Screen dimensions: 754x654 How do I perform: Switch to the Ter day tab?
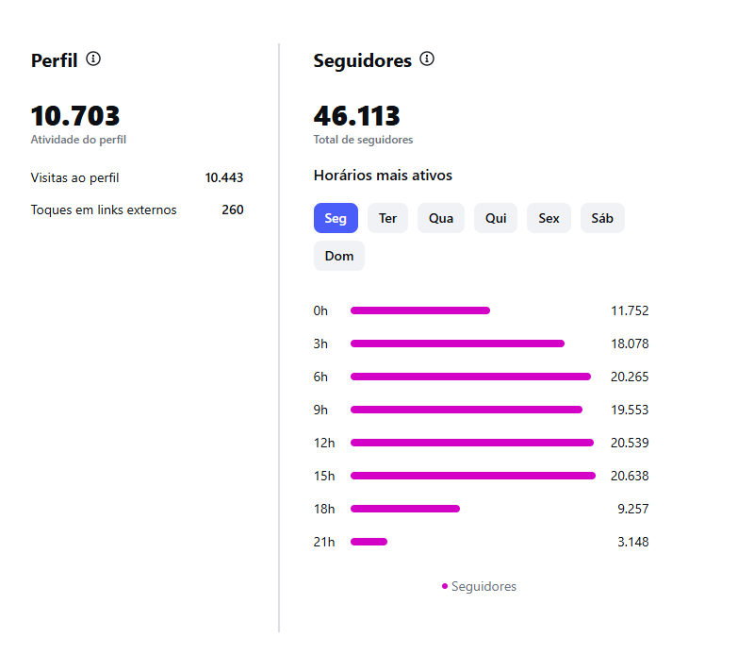click(387, 218)
